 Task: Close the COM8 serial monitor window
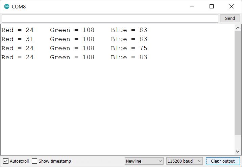(x=231, y=6)
